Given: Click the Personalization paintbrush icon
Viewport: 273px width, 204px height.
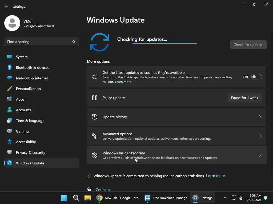Looking at the screenshot, I should [x=10, y=89].
